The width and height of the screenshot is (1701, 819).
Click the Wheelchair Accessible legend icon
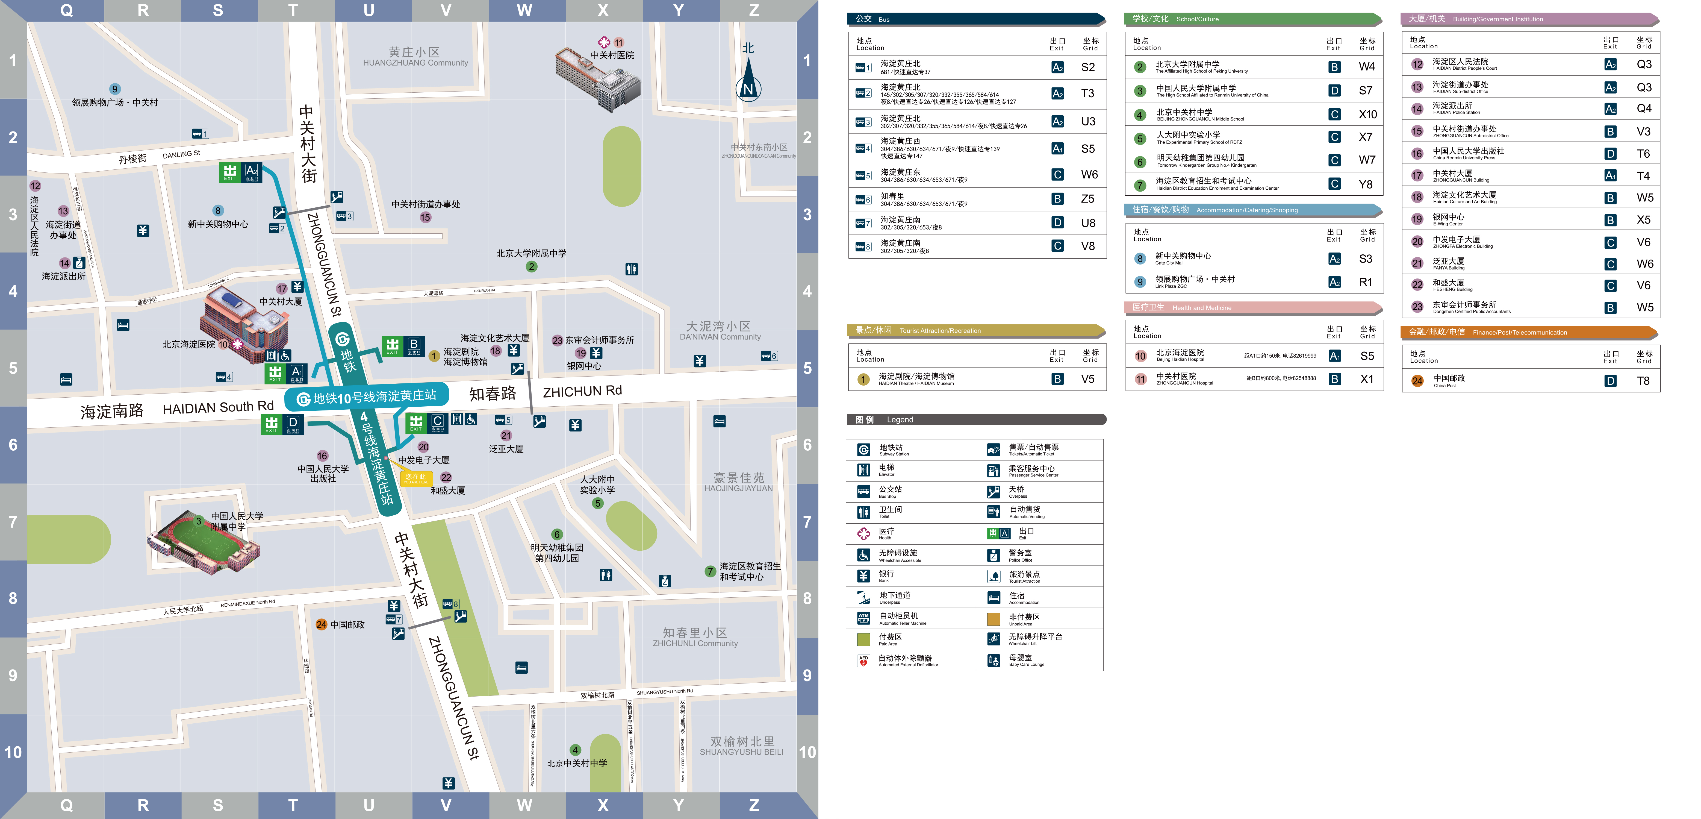click(864, 556)
